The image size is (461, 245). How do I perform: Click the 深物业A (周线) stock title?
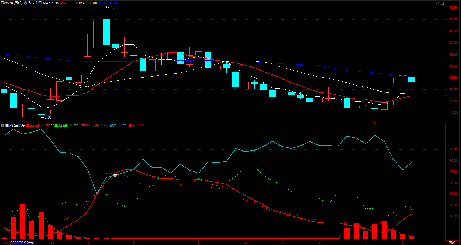pyautogui.click(x=12, y=3)
